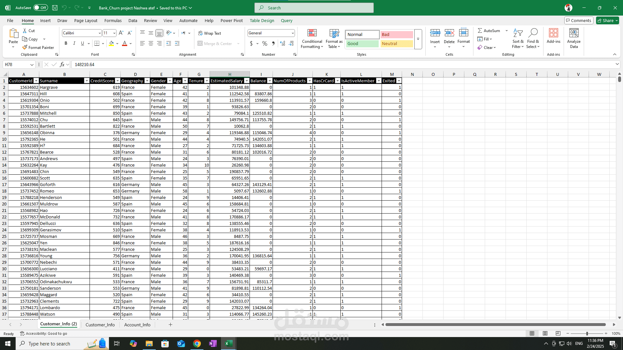
Task: Toggle align left for cells
Action: pos(142,43)
